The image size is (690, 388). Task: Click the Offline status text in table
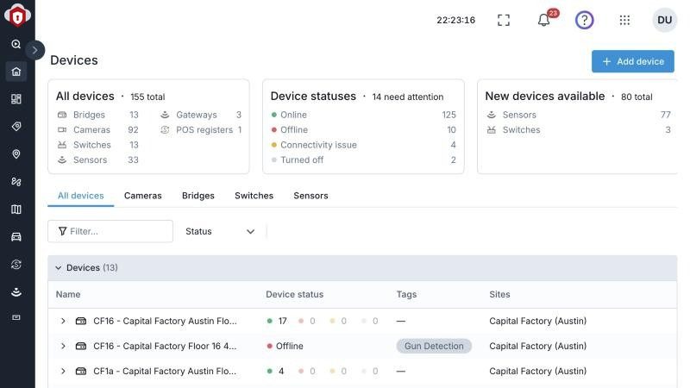[290, 347]
